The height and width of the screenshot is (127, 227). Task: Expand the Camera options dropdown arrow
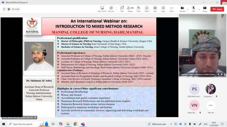188,9
